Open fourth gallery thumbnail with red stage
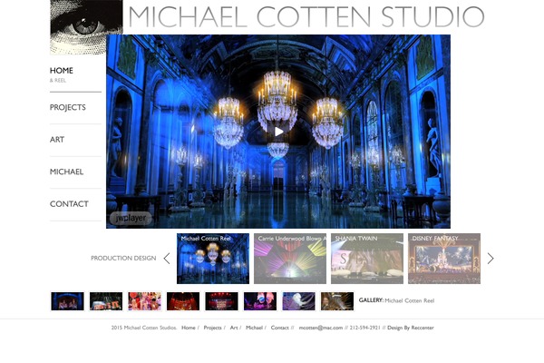The width and height of the screenshot is (544, 363). 183,300
